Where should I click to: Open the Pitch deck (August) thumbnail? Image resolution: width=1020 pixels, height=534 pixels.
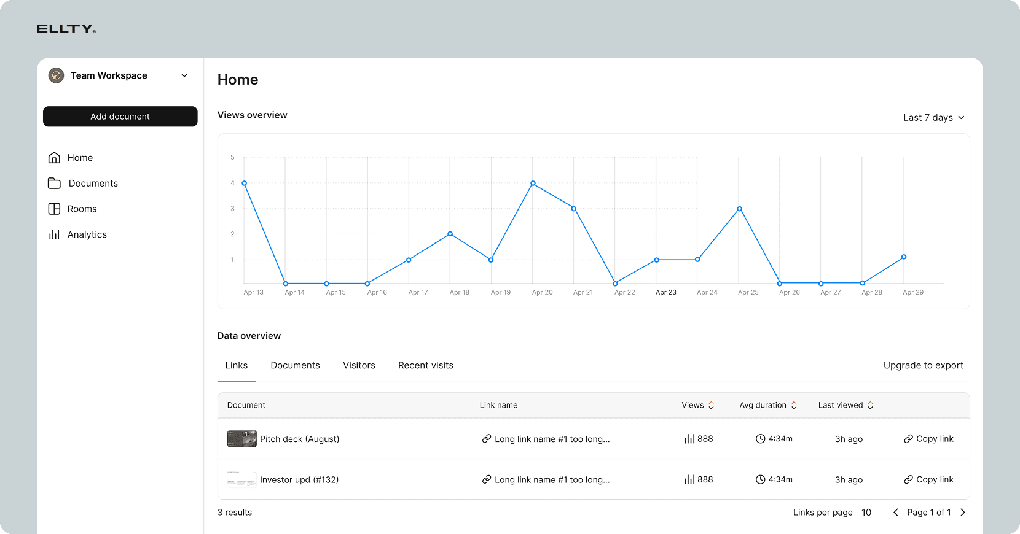241,439
